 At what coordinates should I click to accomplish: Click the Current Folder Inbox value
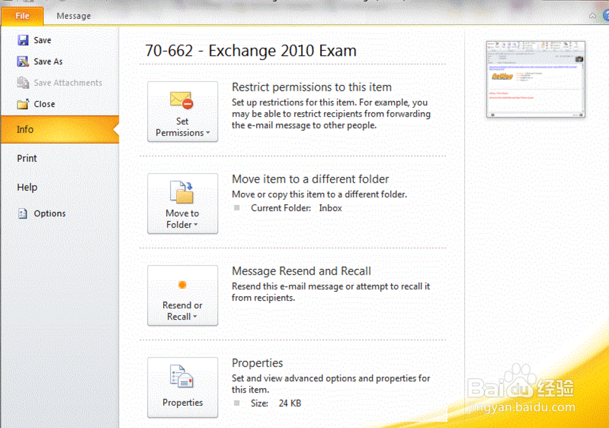coord(330,208)
